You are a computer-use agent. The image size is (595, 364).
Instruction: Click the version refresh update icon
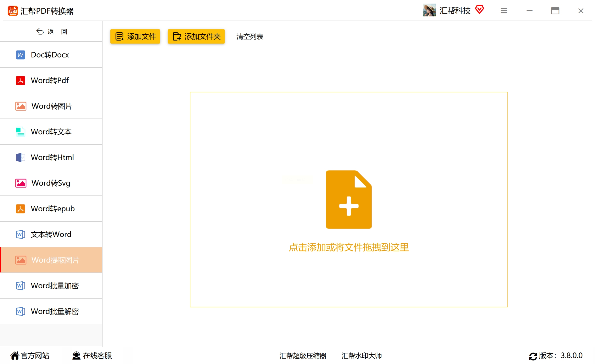(x=533, y=356)
